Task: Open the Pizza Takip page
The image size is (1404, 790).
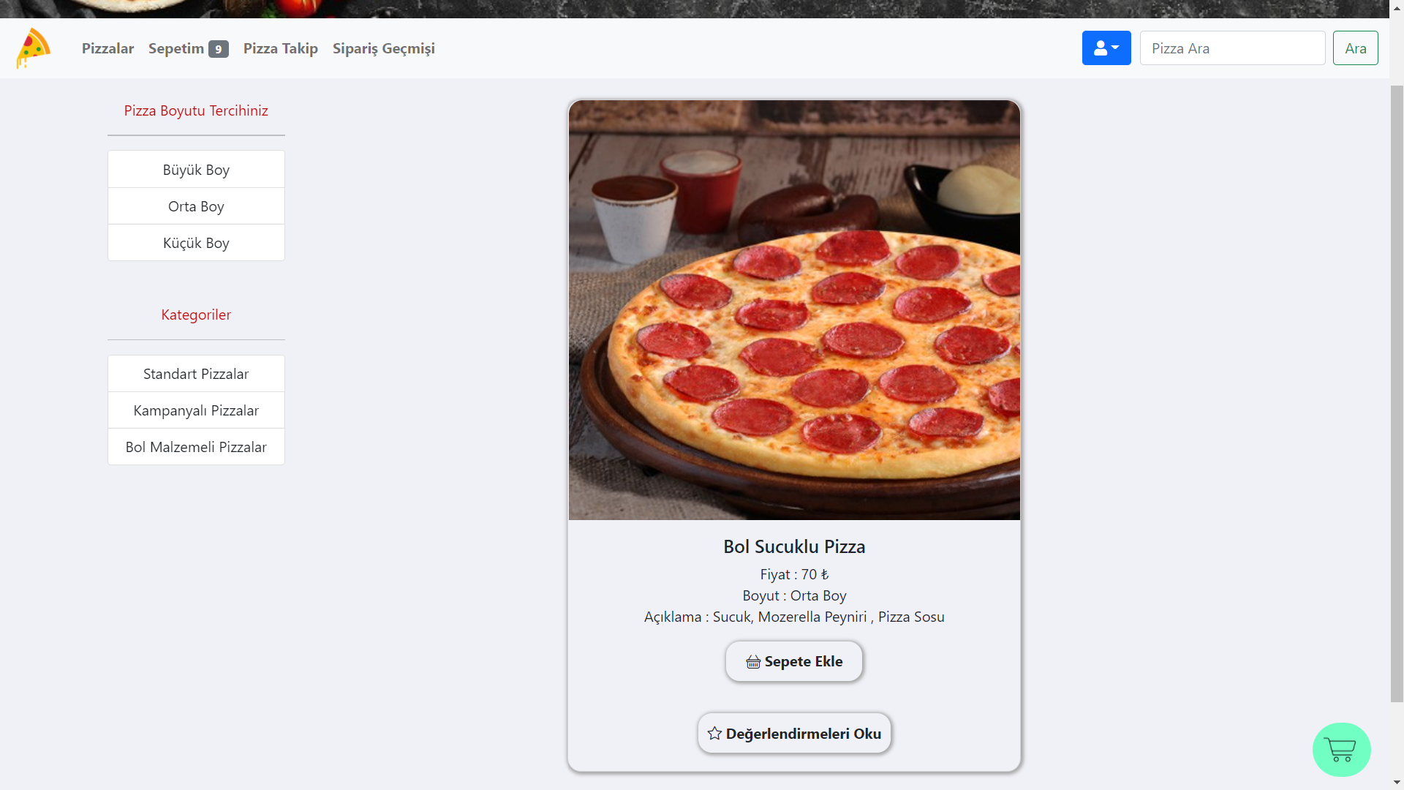Action: click(280, 48)
